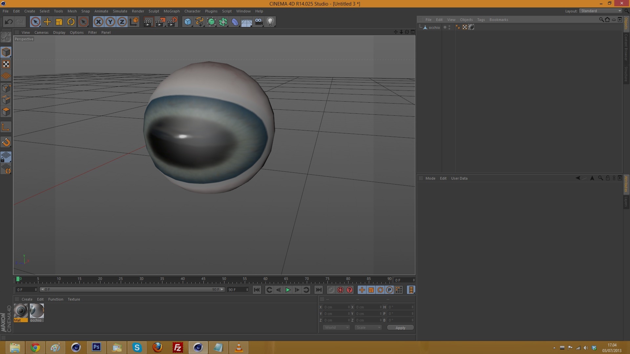The image size is (630, 354).
Task: Click the Apply button
Action: [400, 327]
